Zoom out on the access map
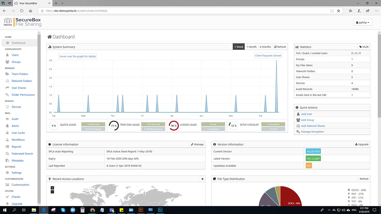 click(x=52, y=192)
